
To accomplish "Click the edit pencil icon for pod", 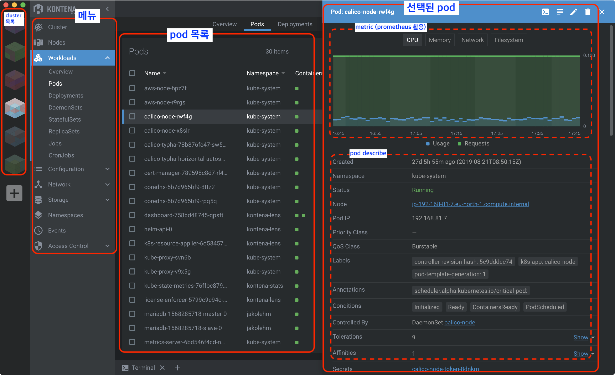I will 573,12.
